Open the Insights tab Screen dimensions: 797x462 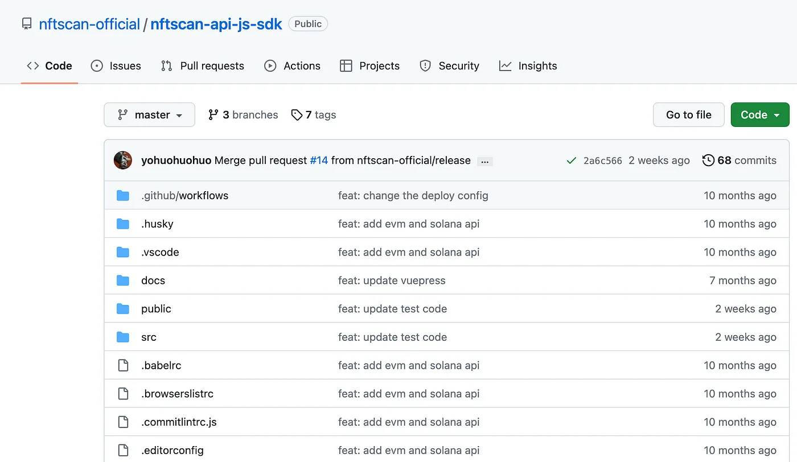[x=528, y=66]
